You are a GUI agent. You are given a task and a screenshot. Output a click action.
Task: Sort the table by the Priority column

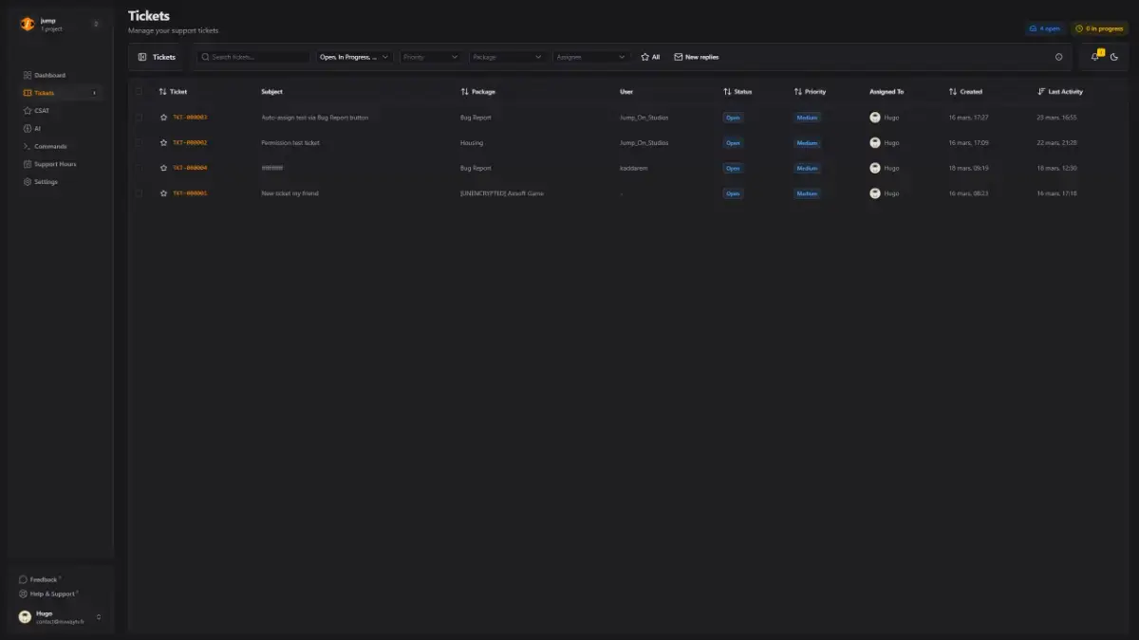click(x=811, y=92)
